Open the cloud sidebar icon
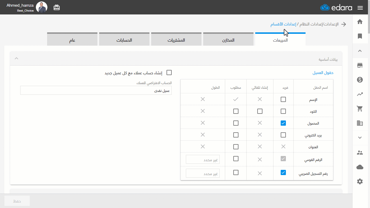Image resolution: width=370 pixels, height=208 pixels. (360, 167)
